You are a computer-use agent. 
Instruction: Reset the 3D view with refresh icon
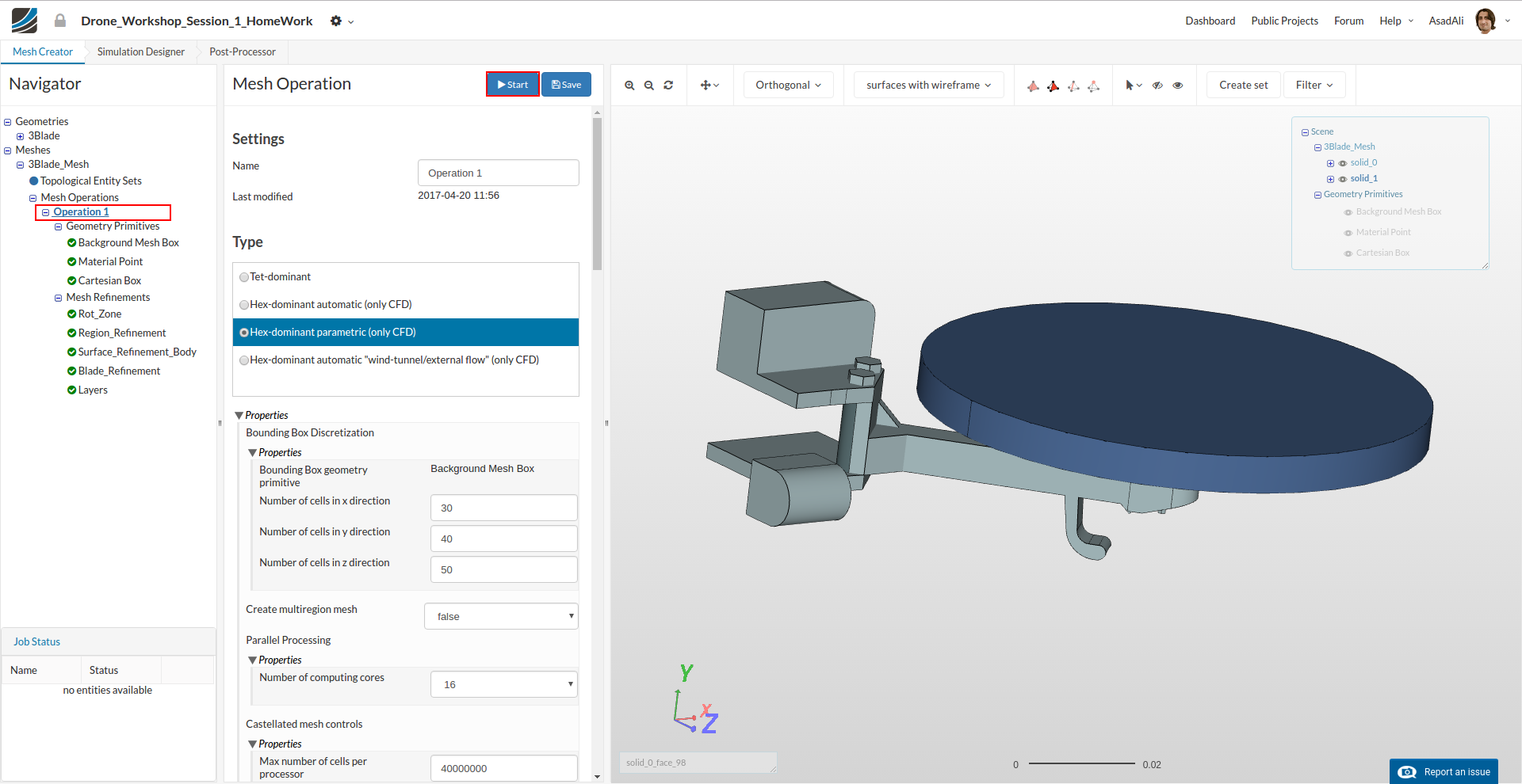[x=668, y=86]
